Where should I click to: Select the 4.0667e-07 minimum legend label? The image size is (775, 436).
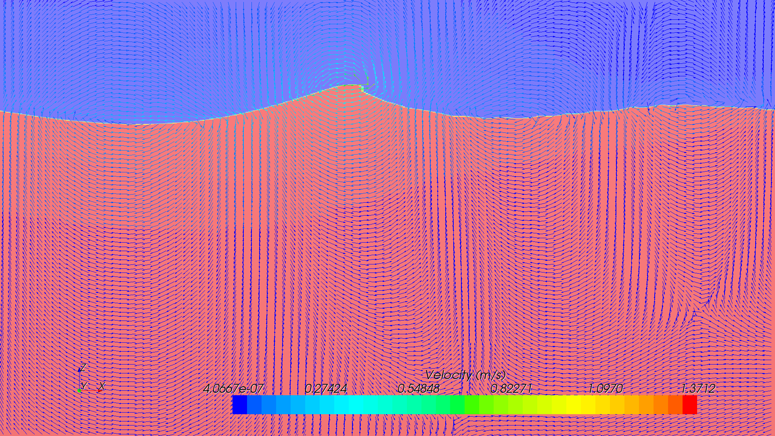pos(233,388)
